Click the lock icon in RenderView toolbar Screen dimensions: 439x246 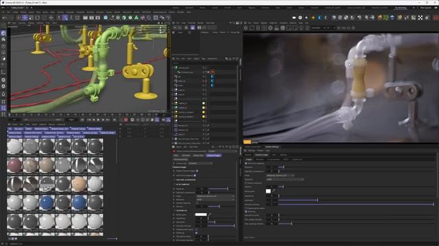click(x=276, y=28)
